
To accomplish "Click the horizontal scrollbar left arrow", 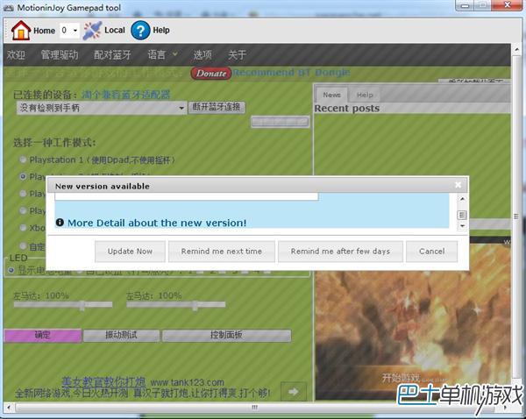I will (x=9, y=408).
